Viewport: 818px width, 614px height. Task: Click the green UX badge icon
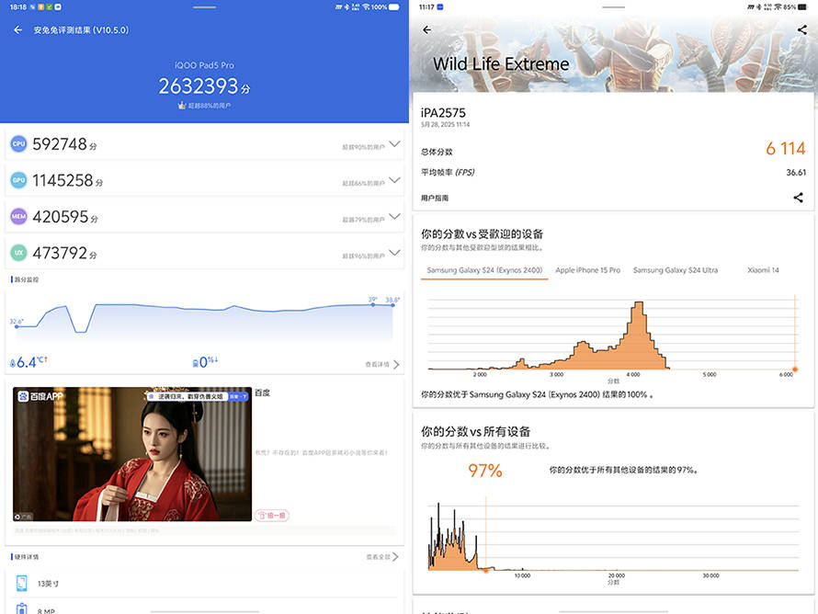pyautogui.click(x=18, y=253)
